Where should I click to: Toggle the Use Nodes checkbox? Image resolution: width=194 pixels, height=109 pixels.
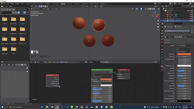[61, 62]
